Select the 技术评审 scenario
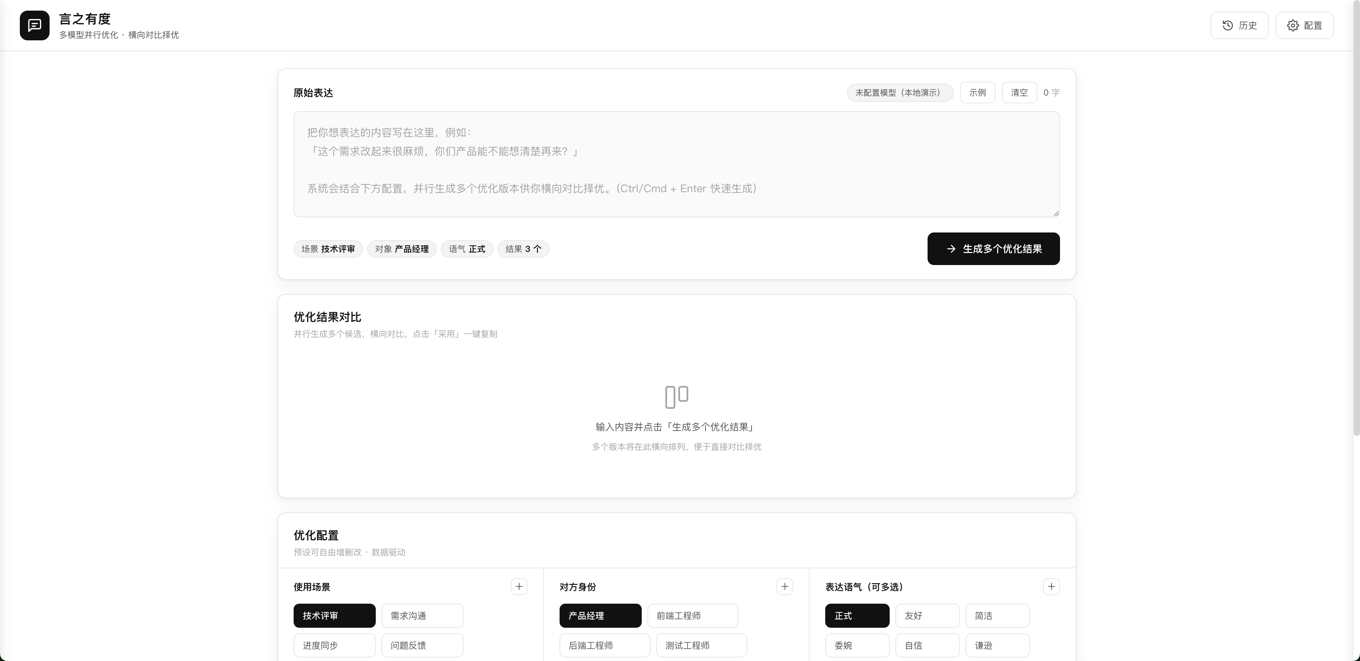Screen dimensions: 1360x661 coord(334,616)
